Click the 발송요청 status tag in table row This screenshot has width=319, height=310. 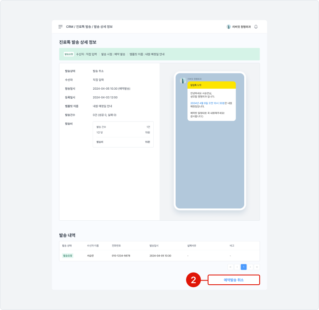(x=67, y=256)
